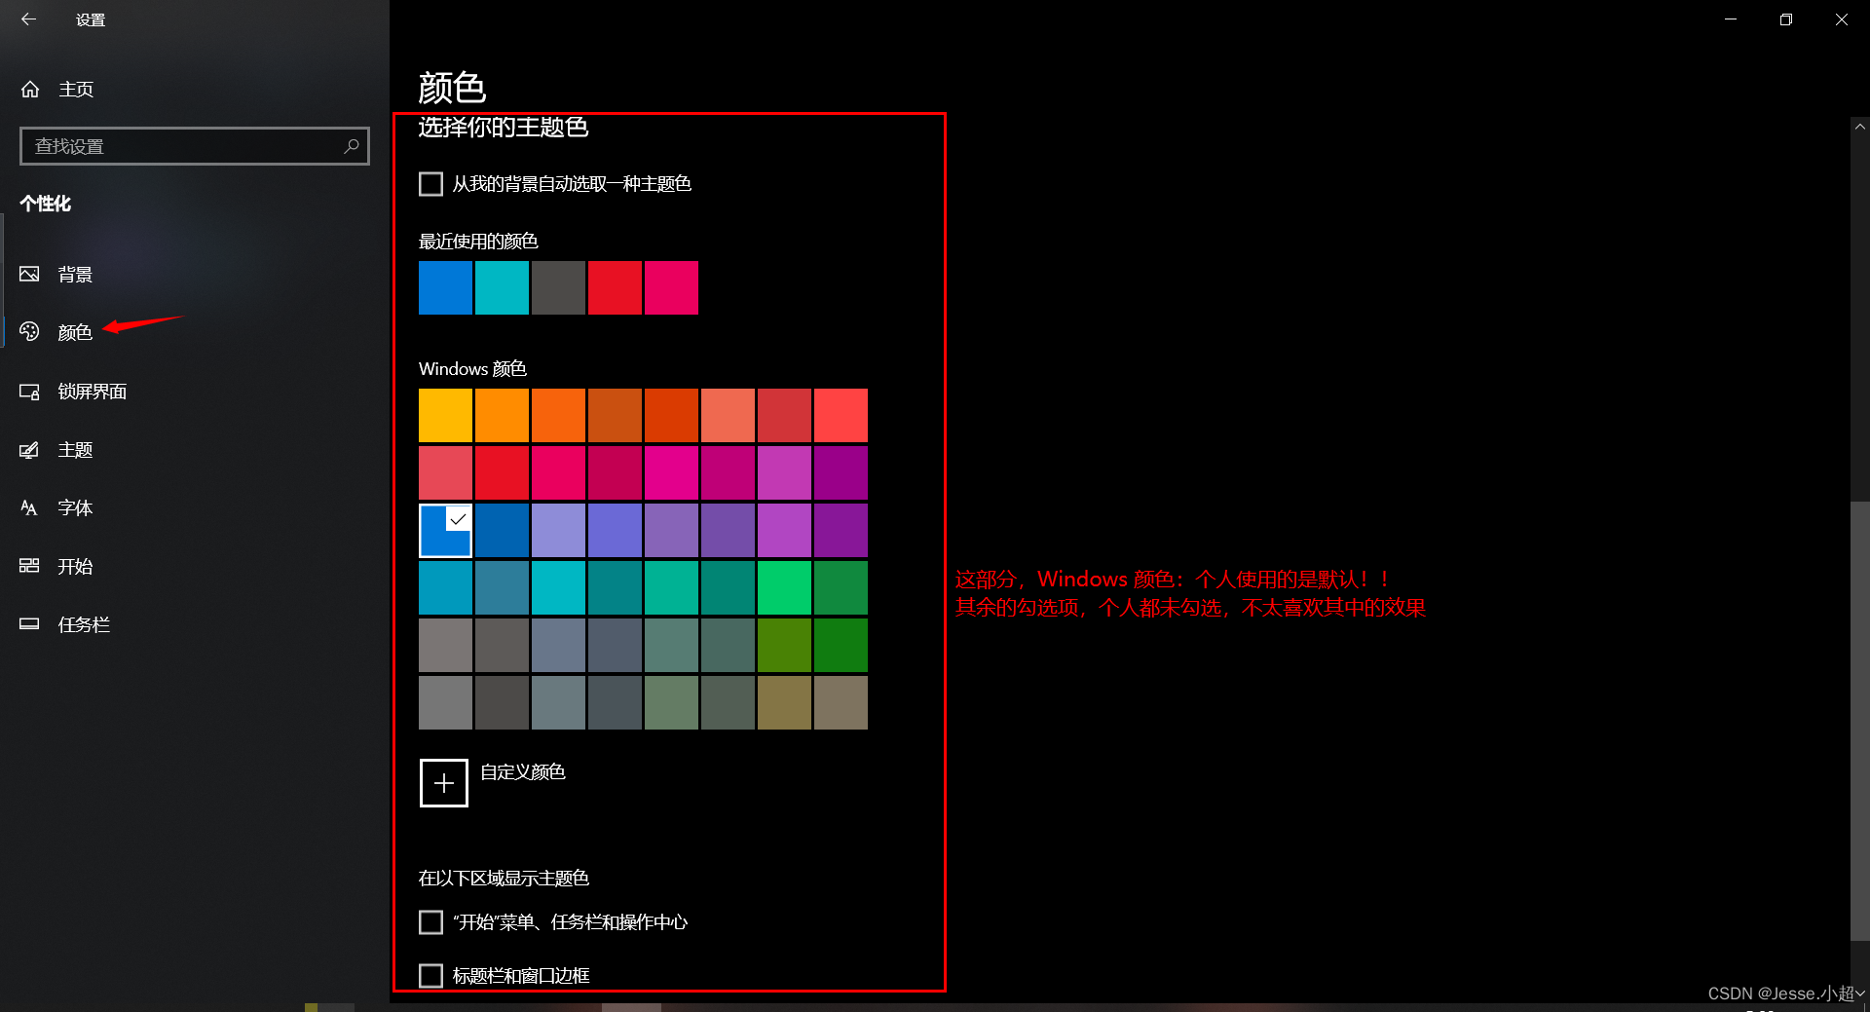Open the 自定义颜色 picker label
Image resolution: width=1870 pixels, height=1012 pixels.
(x=523, y=772)
